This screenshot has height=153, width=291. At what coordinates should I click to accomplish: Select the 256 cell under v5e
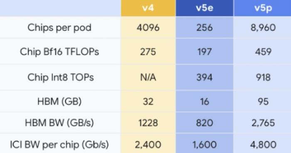205,27
